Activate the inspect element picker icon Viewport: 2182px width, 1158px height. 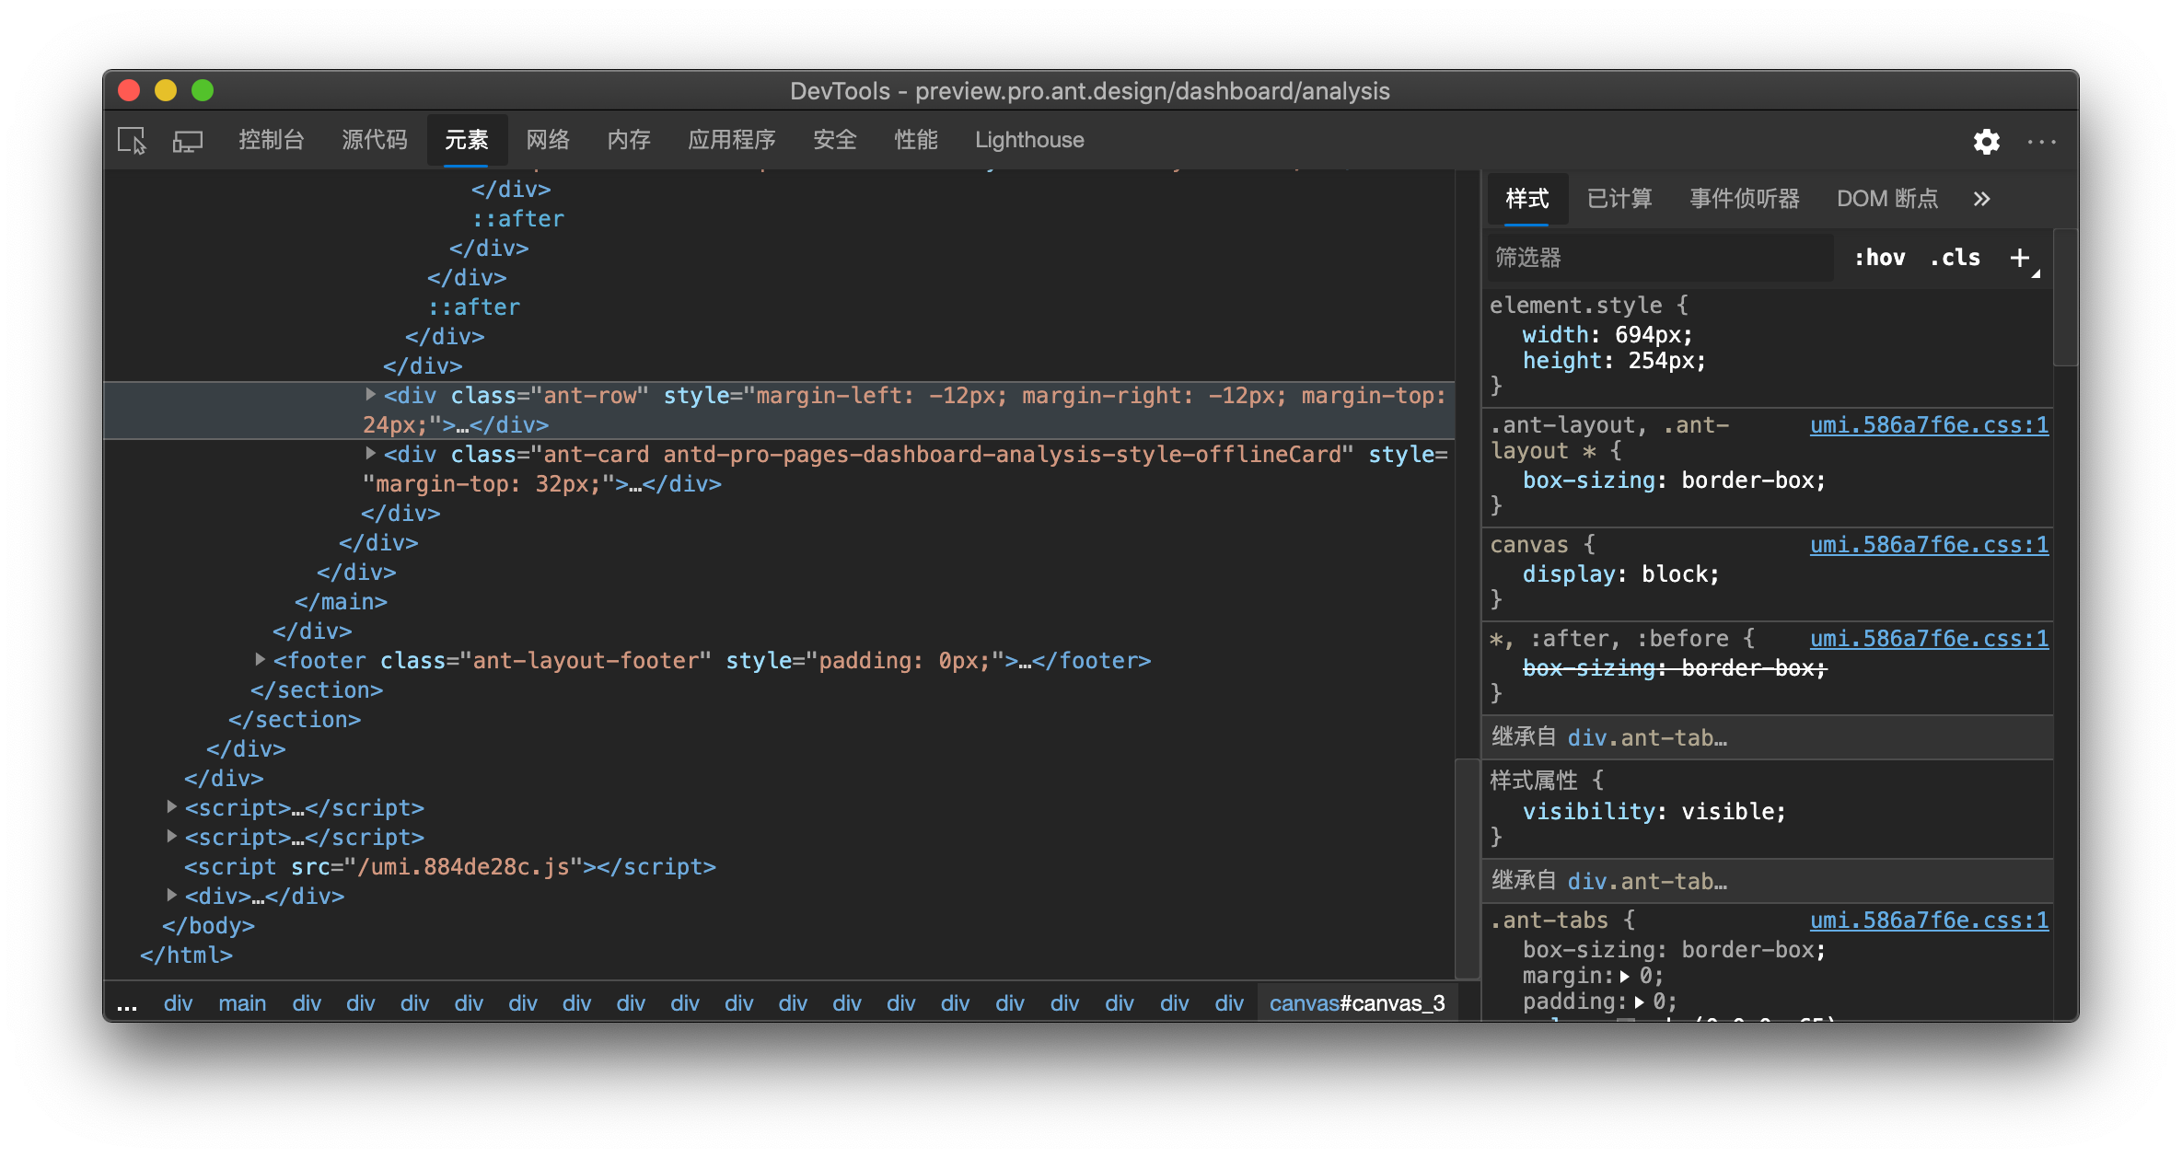coord(132,141)
